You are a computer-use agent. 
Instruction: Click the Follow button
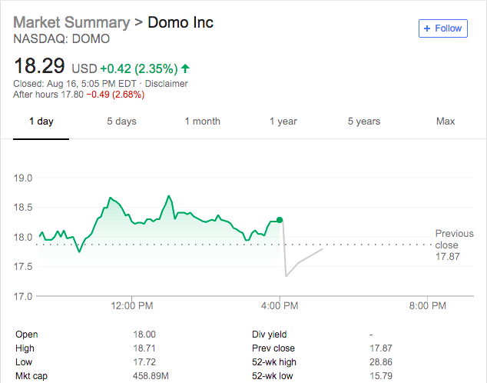(x=443, y=28)
